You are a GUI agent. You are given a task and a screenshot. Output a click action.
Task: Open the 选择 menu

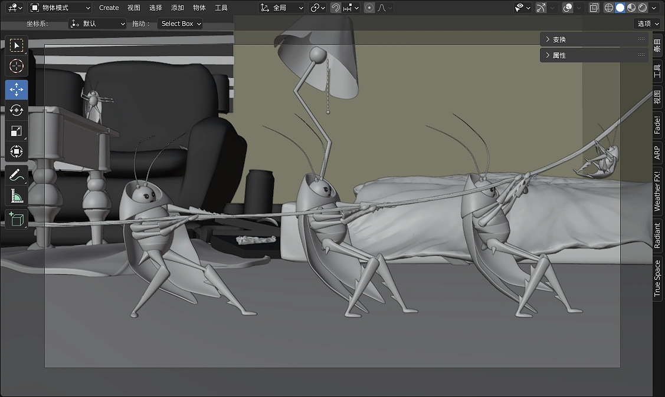(x=156, y=8)
